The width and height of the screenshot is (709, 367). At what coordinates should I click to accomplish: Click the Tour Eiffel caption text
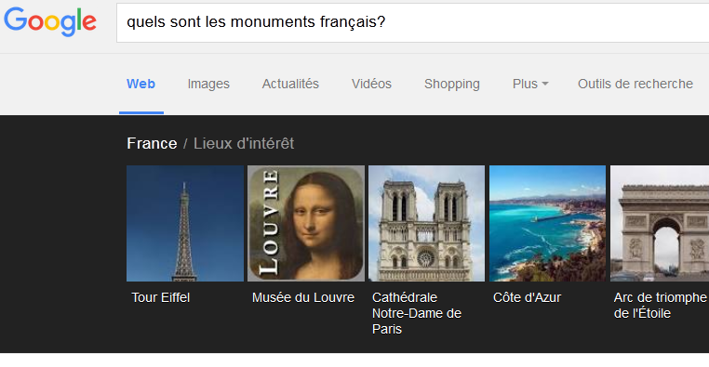pos(161,297)
